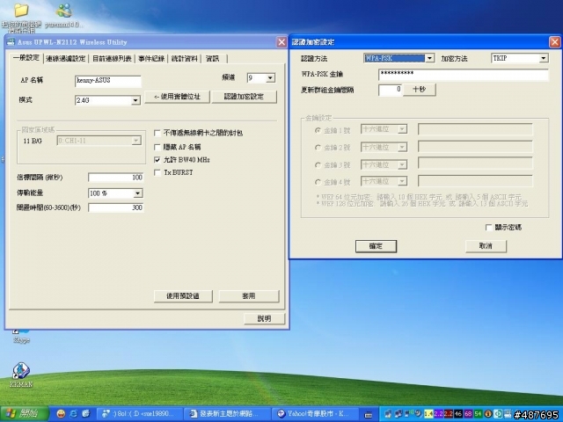
Task: Select the 金鑰 4 號 radio button
Action: click(318, 182)
